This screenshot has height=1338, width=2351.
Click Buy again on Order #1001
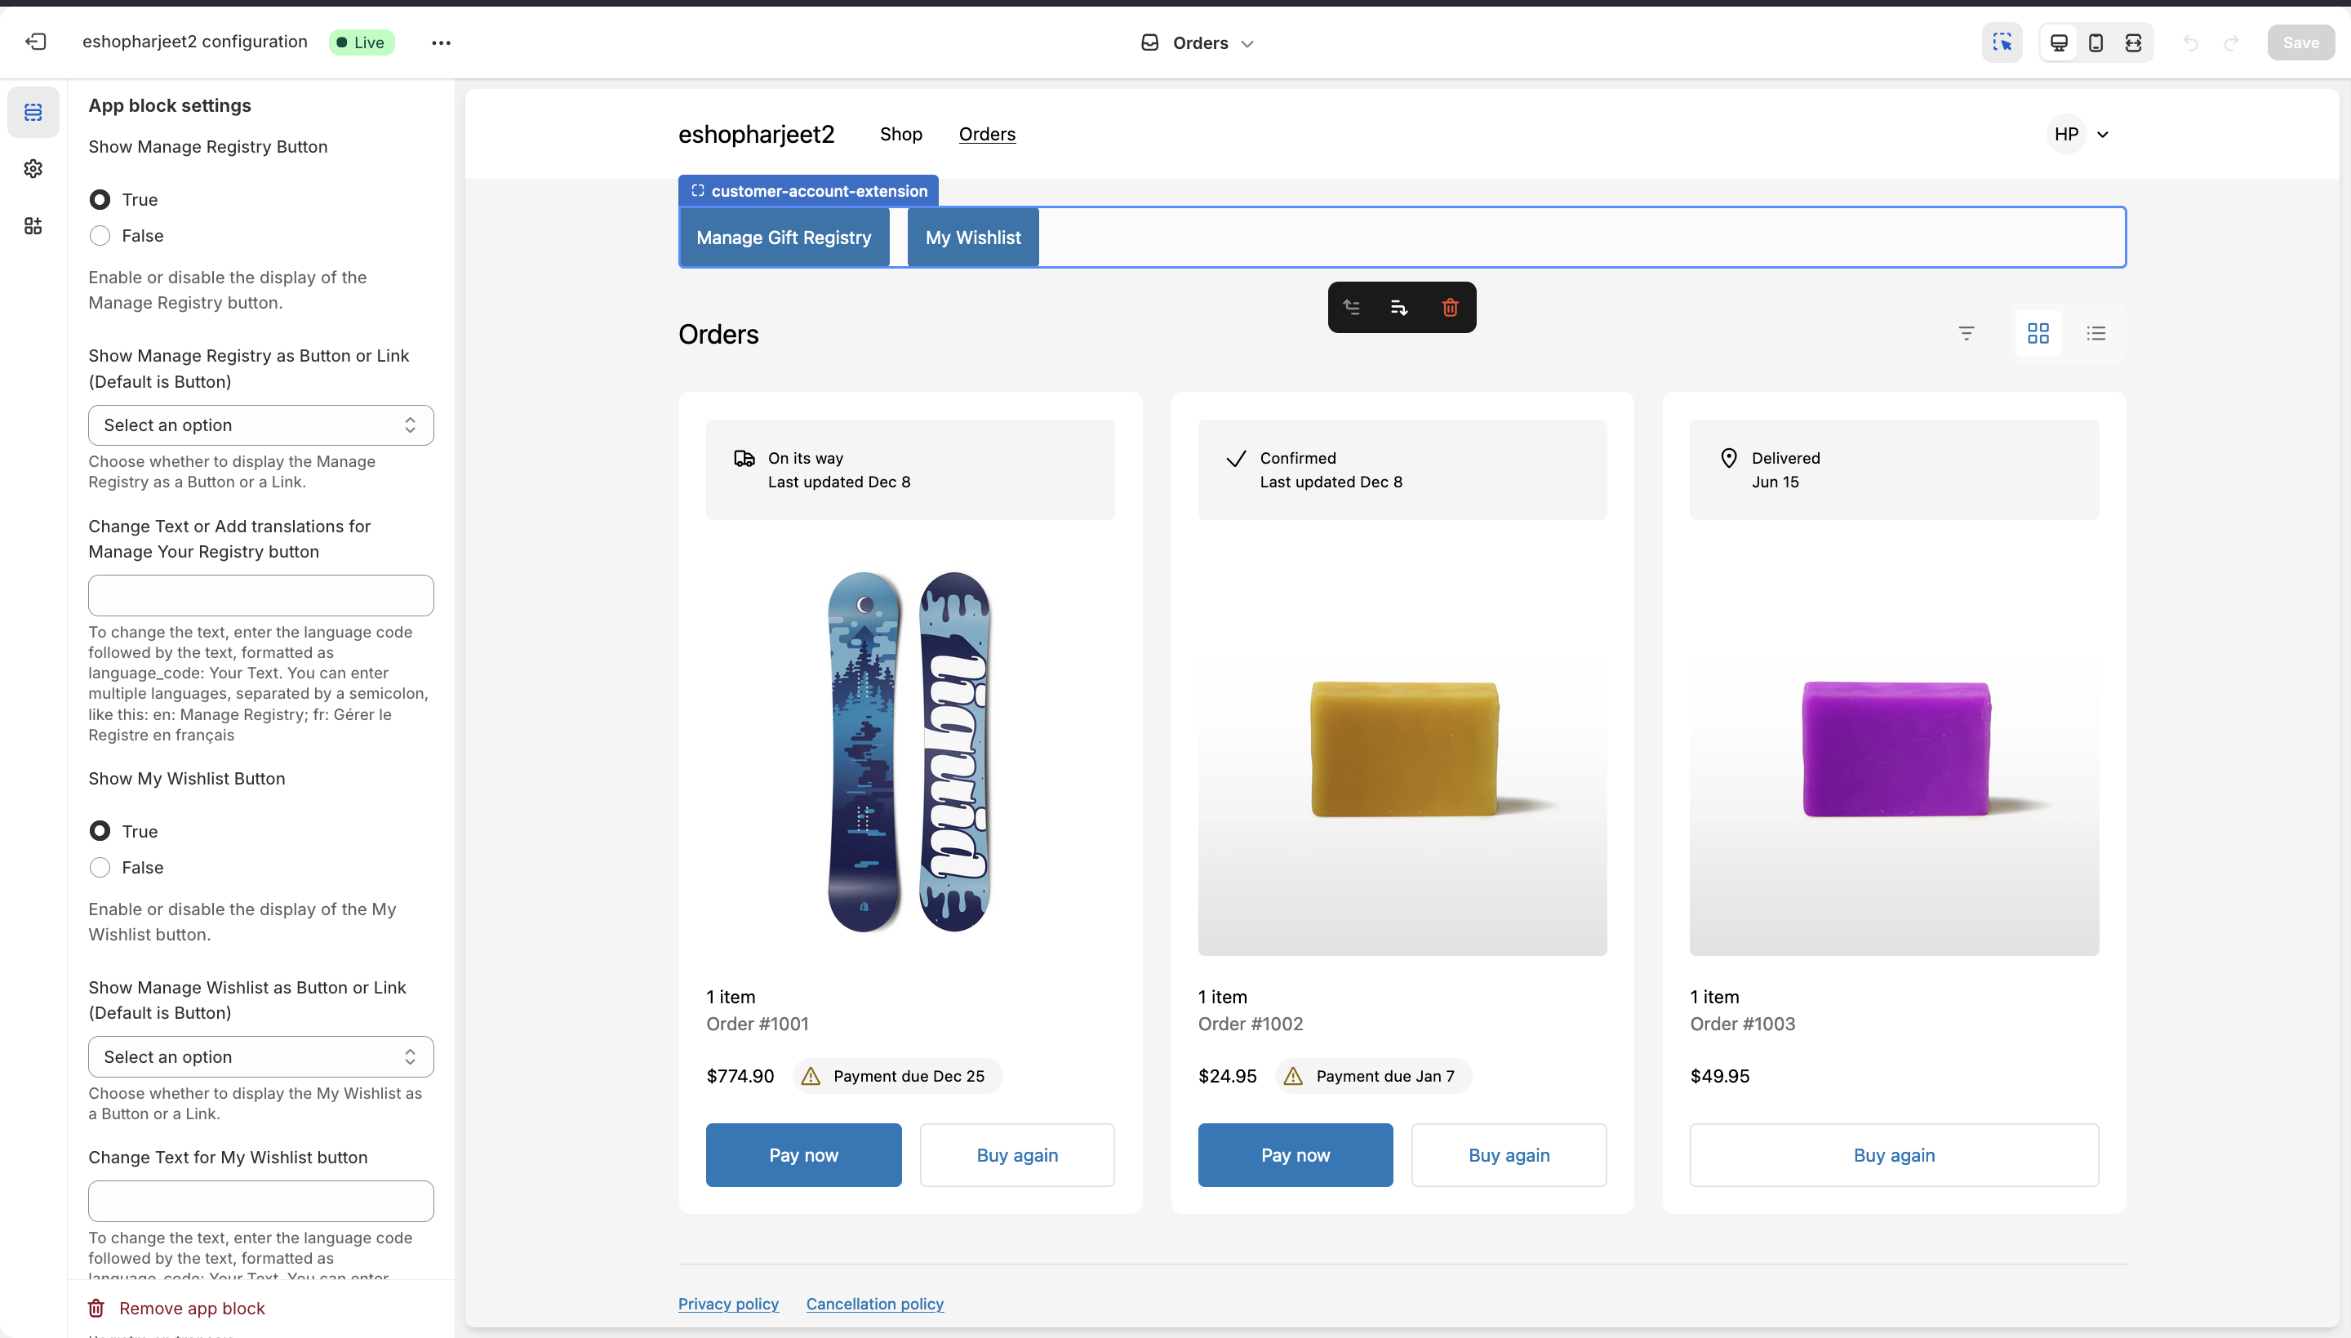(x=1017, y=1155)
